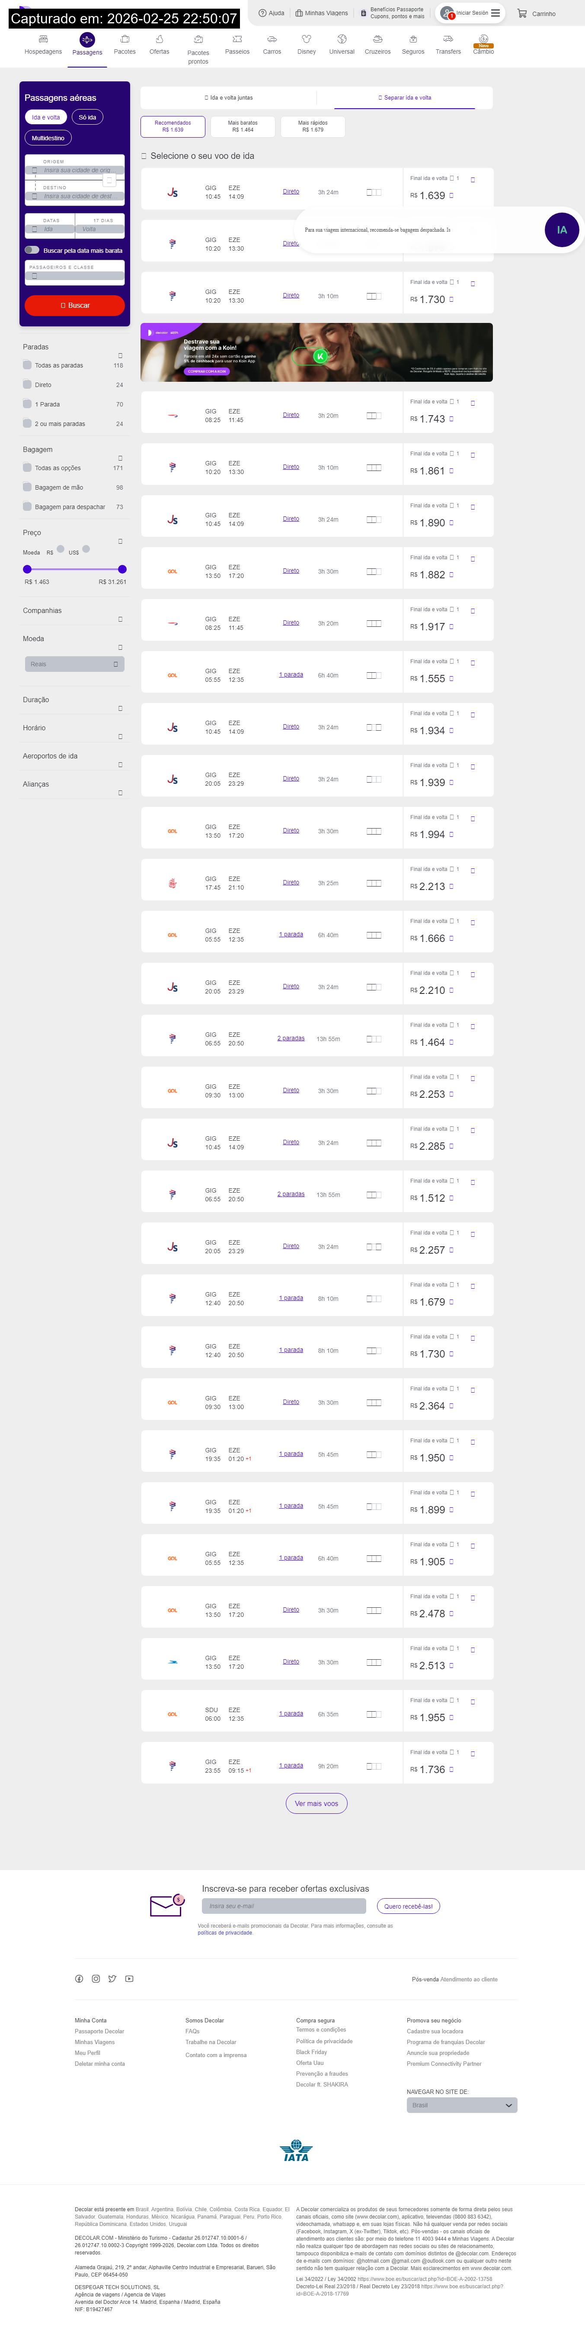Click the newsletter e-mail input field

[284, 1906]
